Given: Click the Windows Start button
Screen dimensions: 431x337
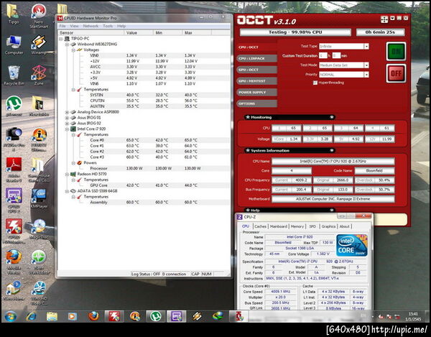Looking at the screenshot, I should [11, 316].
